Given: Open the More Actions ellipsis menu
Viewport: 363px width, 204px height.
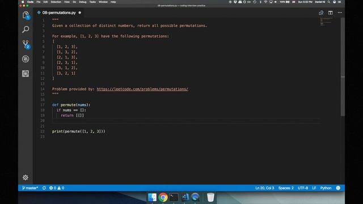Looking at the screenshot, I should click(x=340, y=12).
